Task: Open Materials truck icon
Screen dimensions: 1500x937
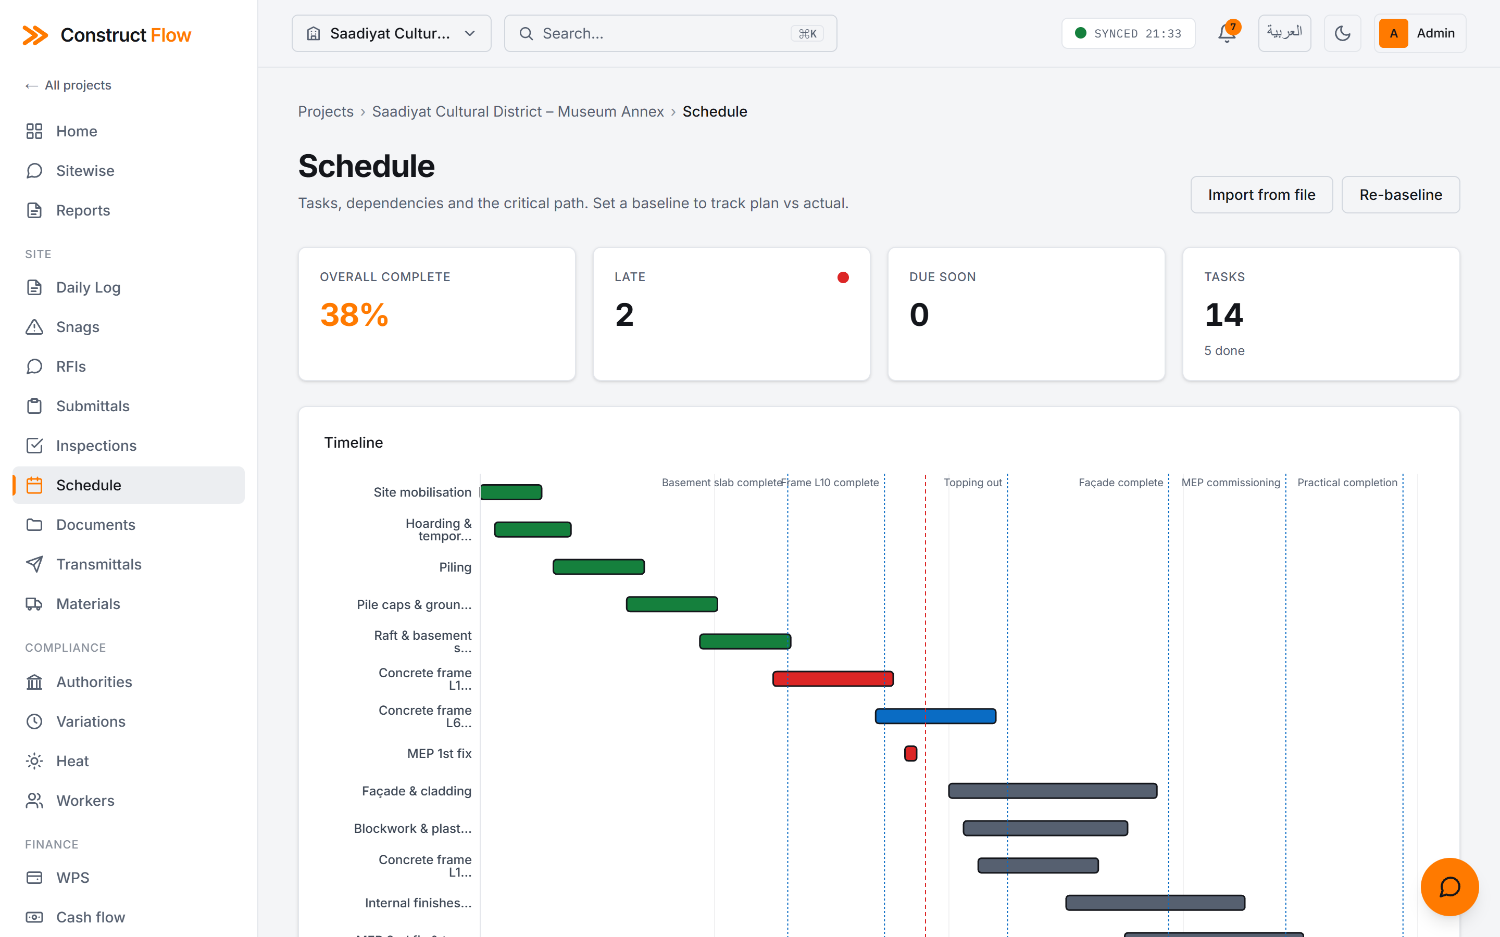Action: point(34,604)
